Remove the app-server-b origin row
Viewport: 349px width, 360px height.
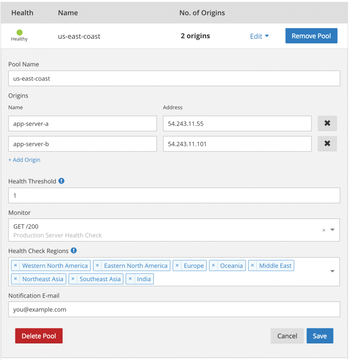tap(327, 144)
